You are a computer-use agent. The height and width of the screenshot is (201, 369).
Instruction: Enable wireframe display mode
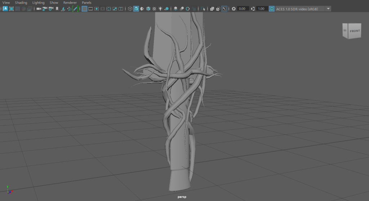pos(130,9)
